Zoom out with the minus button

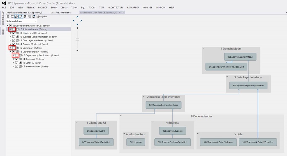tap(77, 50)
